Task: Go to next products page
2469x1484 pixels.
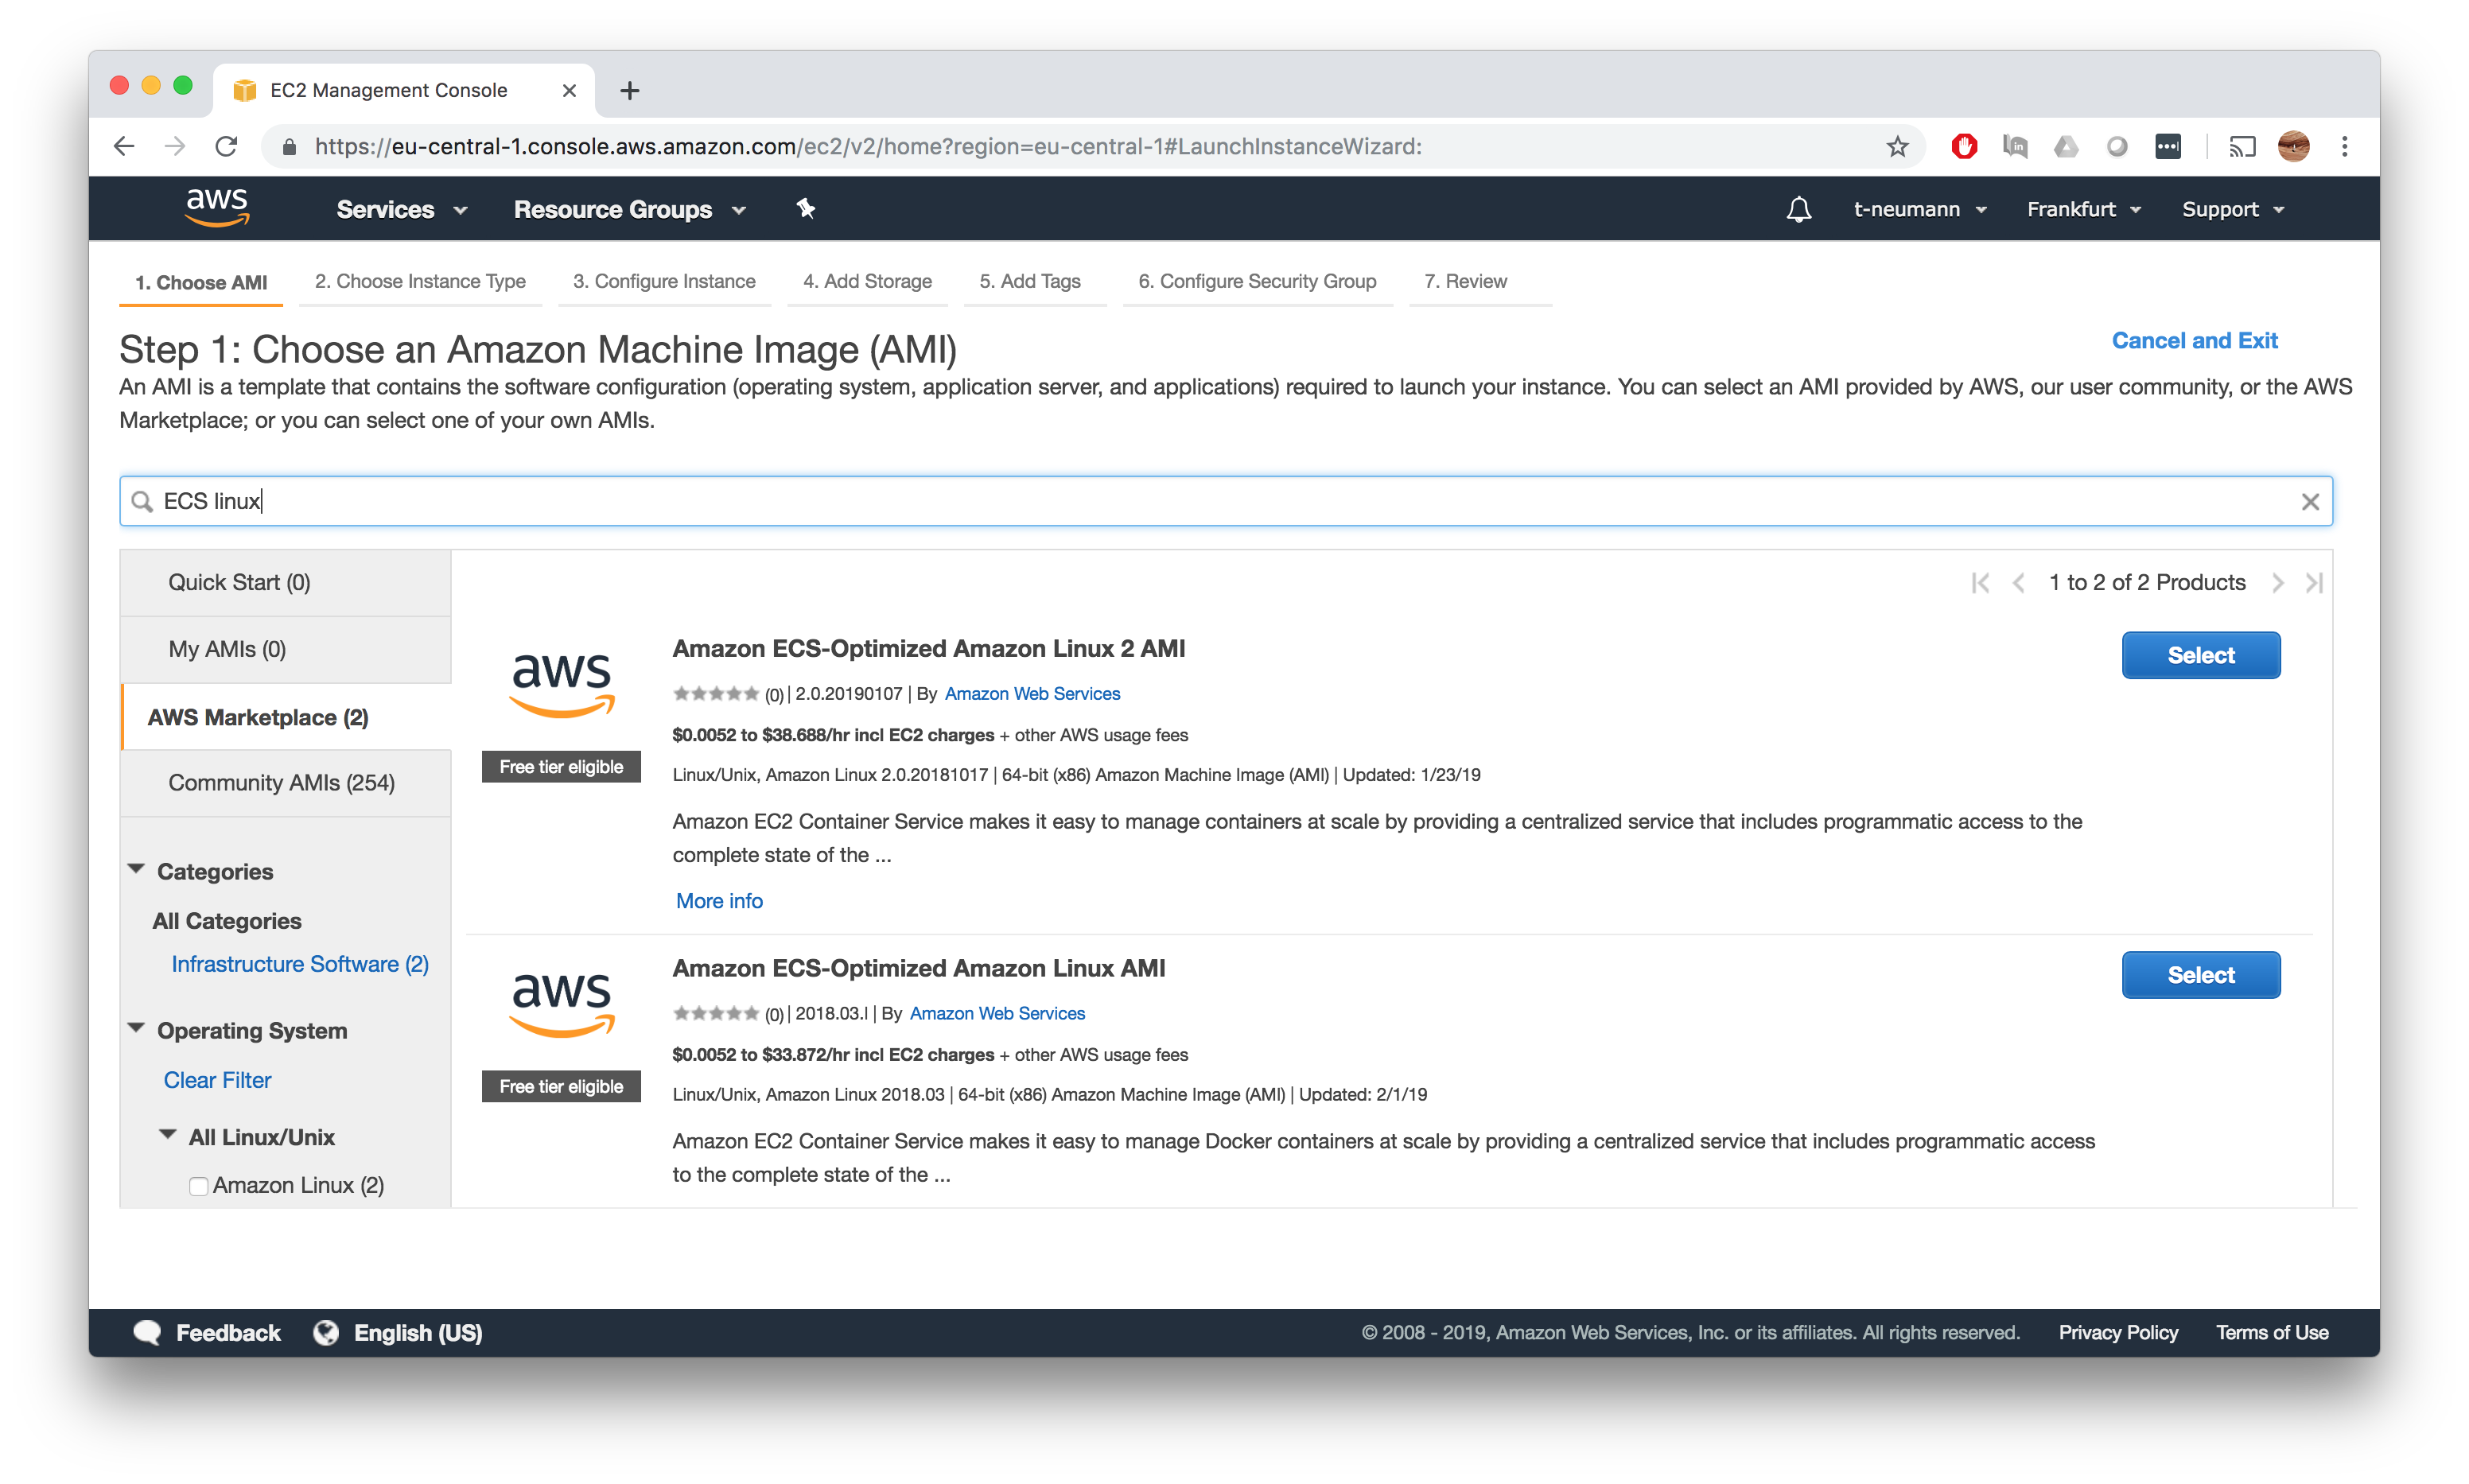Action: [2277, 583]
